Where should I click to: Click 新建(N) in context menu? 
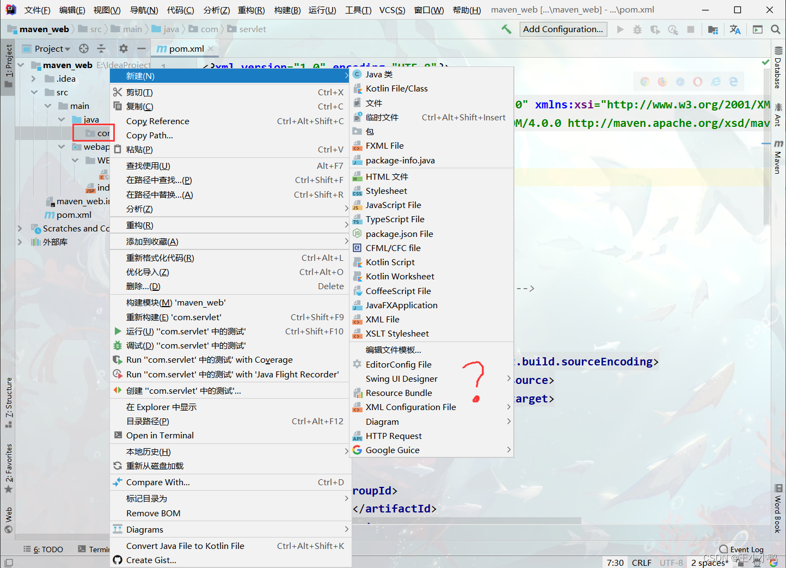click(230, 76)
